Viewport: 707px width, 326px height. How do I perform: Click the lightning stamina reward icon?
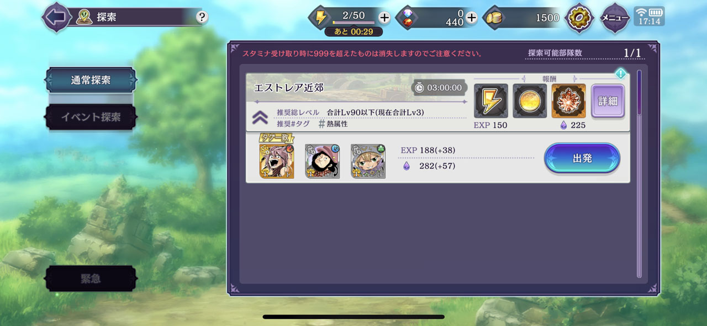(491, 101)
